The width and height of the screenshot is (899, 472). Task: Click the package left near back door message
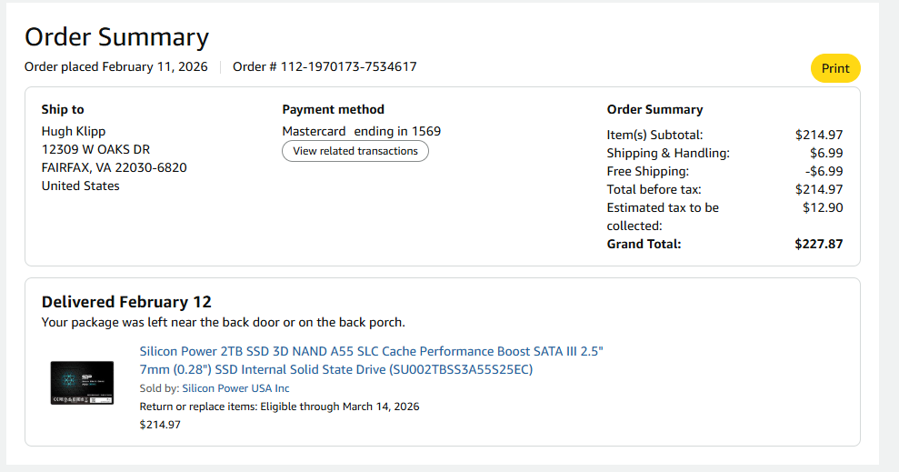point(223,322)
